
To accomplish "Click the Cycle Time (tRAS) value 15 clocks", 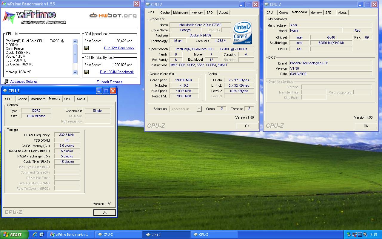I will (67, 162).
